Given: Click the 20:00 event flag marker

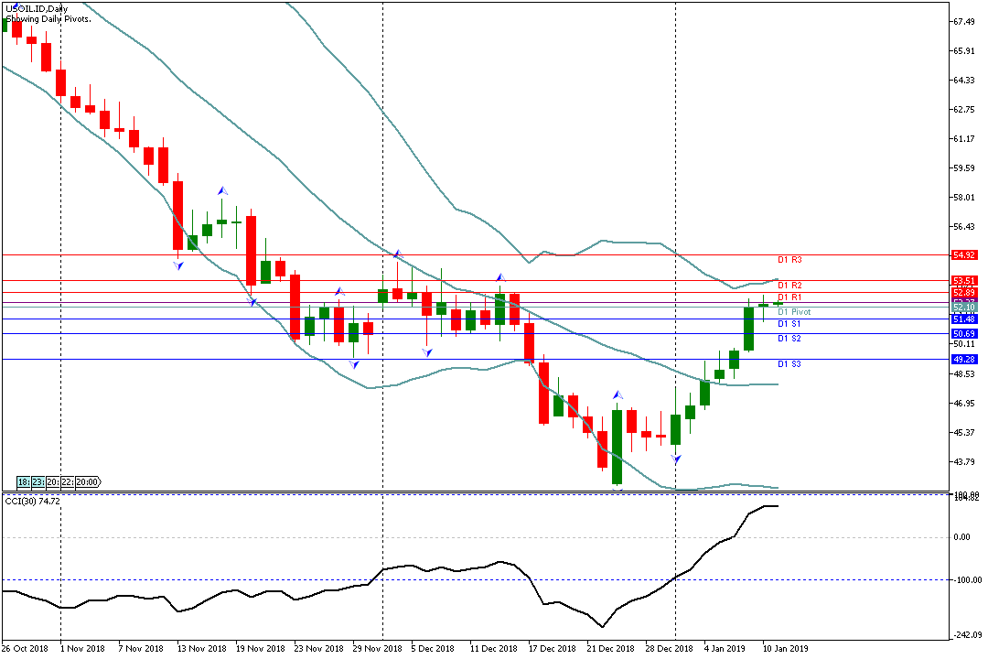Looking at the screenshot, I should (88, 482).
